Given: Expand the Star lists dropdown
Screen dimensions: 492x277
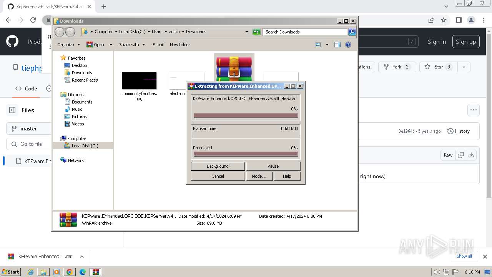Looking at the screenshot, I should 464,67.
